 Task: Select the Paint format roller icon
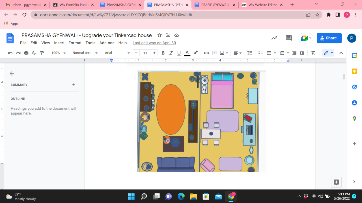pyautogui.click(x=42, y=53)
